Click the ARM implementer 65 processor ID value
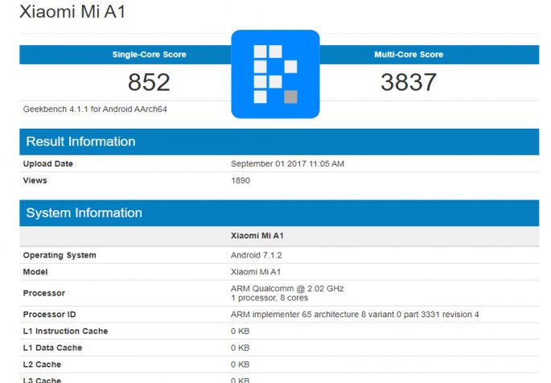The height and width of the screenshot is (383, 551). 355,315
